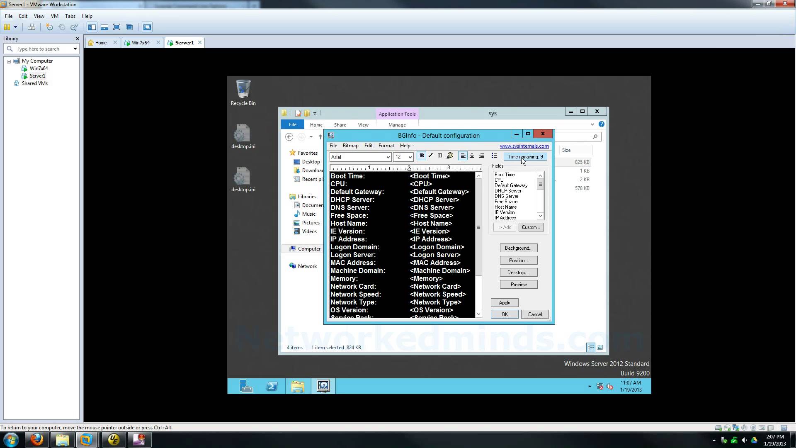Click the console view icon in VMware toolbar
Screen dimensions: 796x448
coord(147,27)
